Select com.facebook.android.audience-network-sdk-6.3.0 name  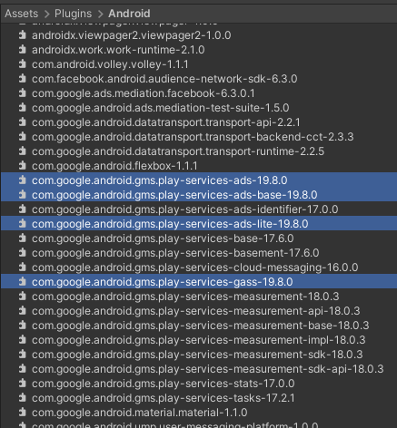click(x=164, y=79)
